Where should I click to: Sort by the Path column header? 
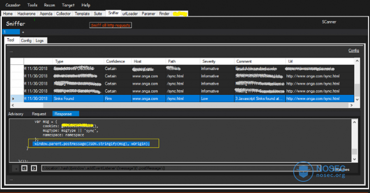183,61
